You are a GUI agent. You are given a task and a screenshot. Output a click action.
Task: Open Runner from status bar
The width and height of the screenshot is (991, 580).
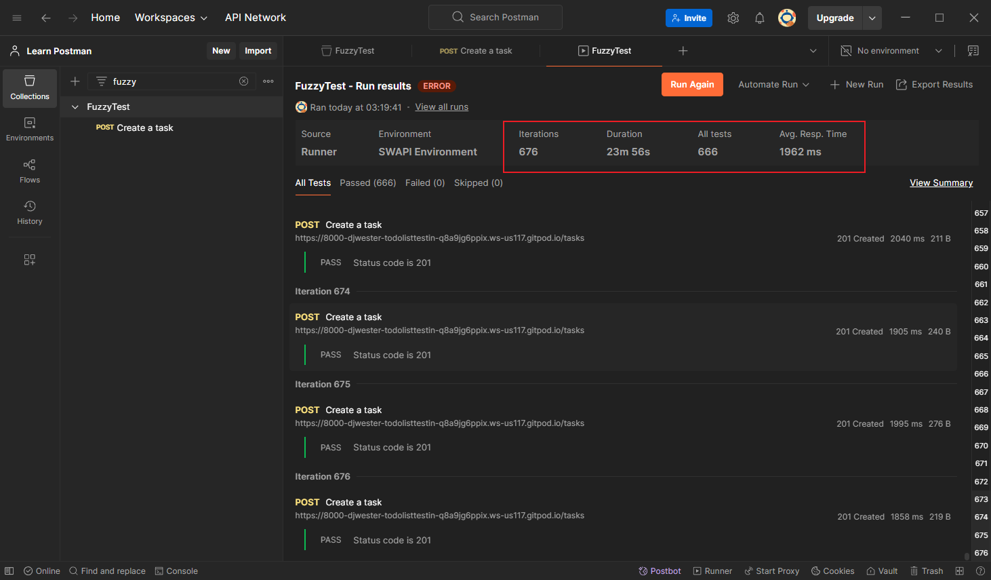tap(712, 571)
